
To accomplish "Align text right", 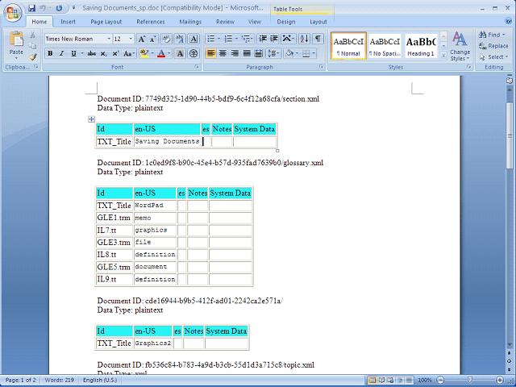I will tap(235, 53).
